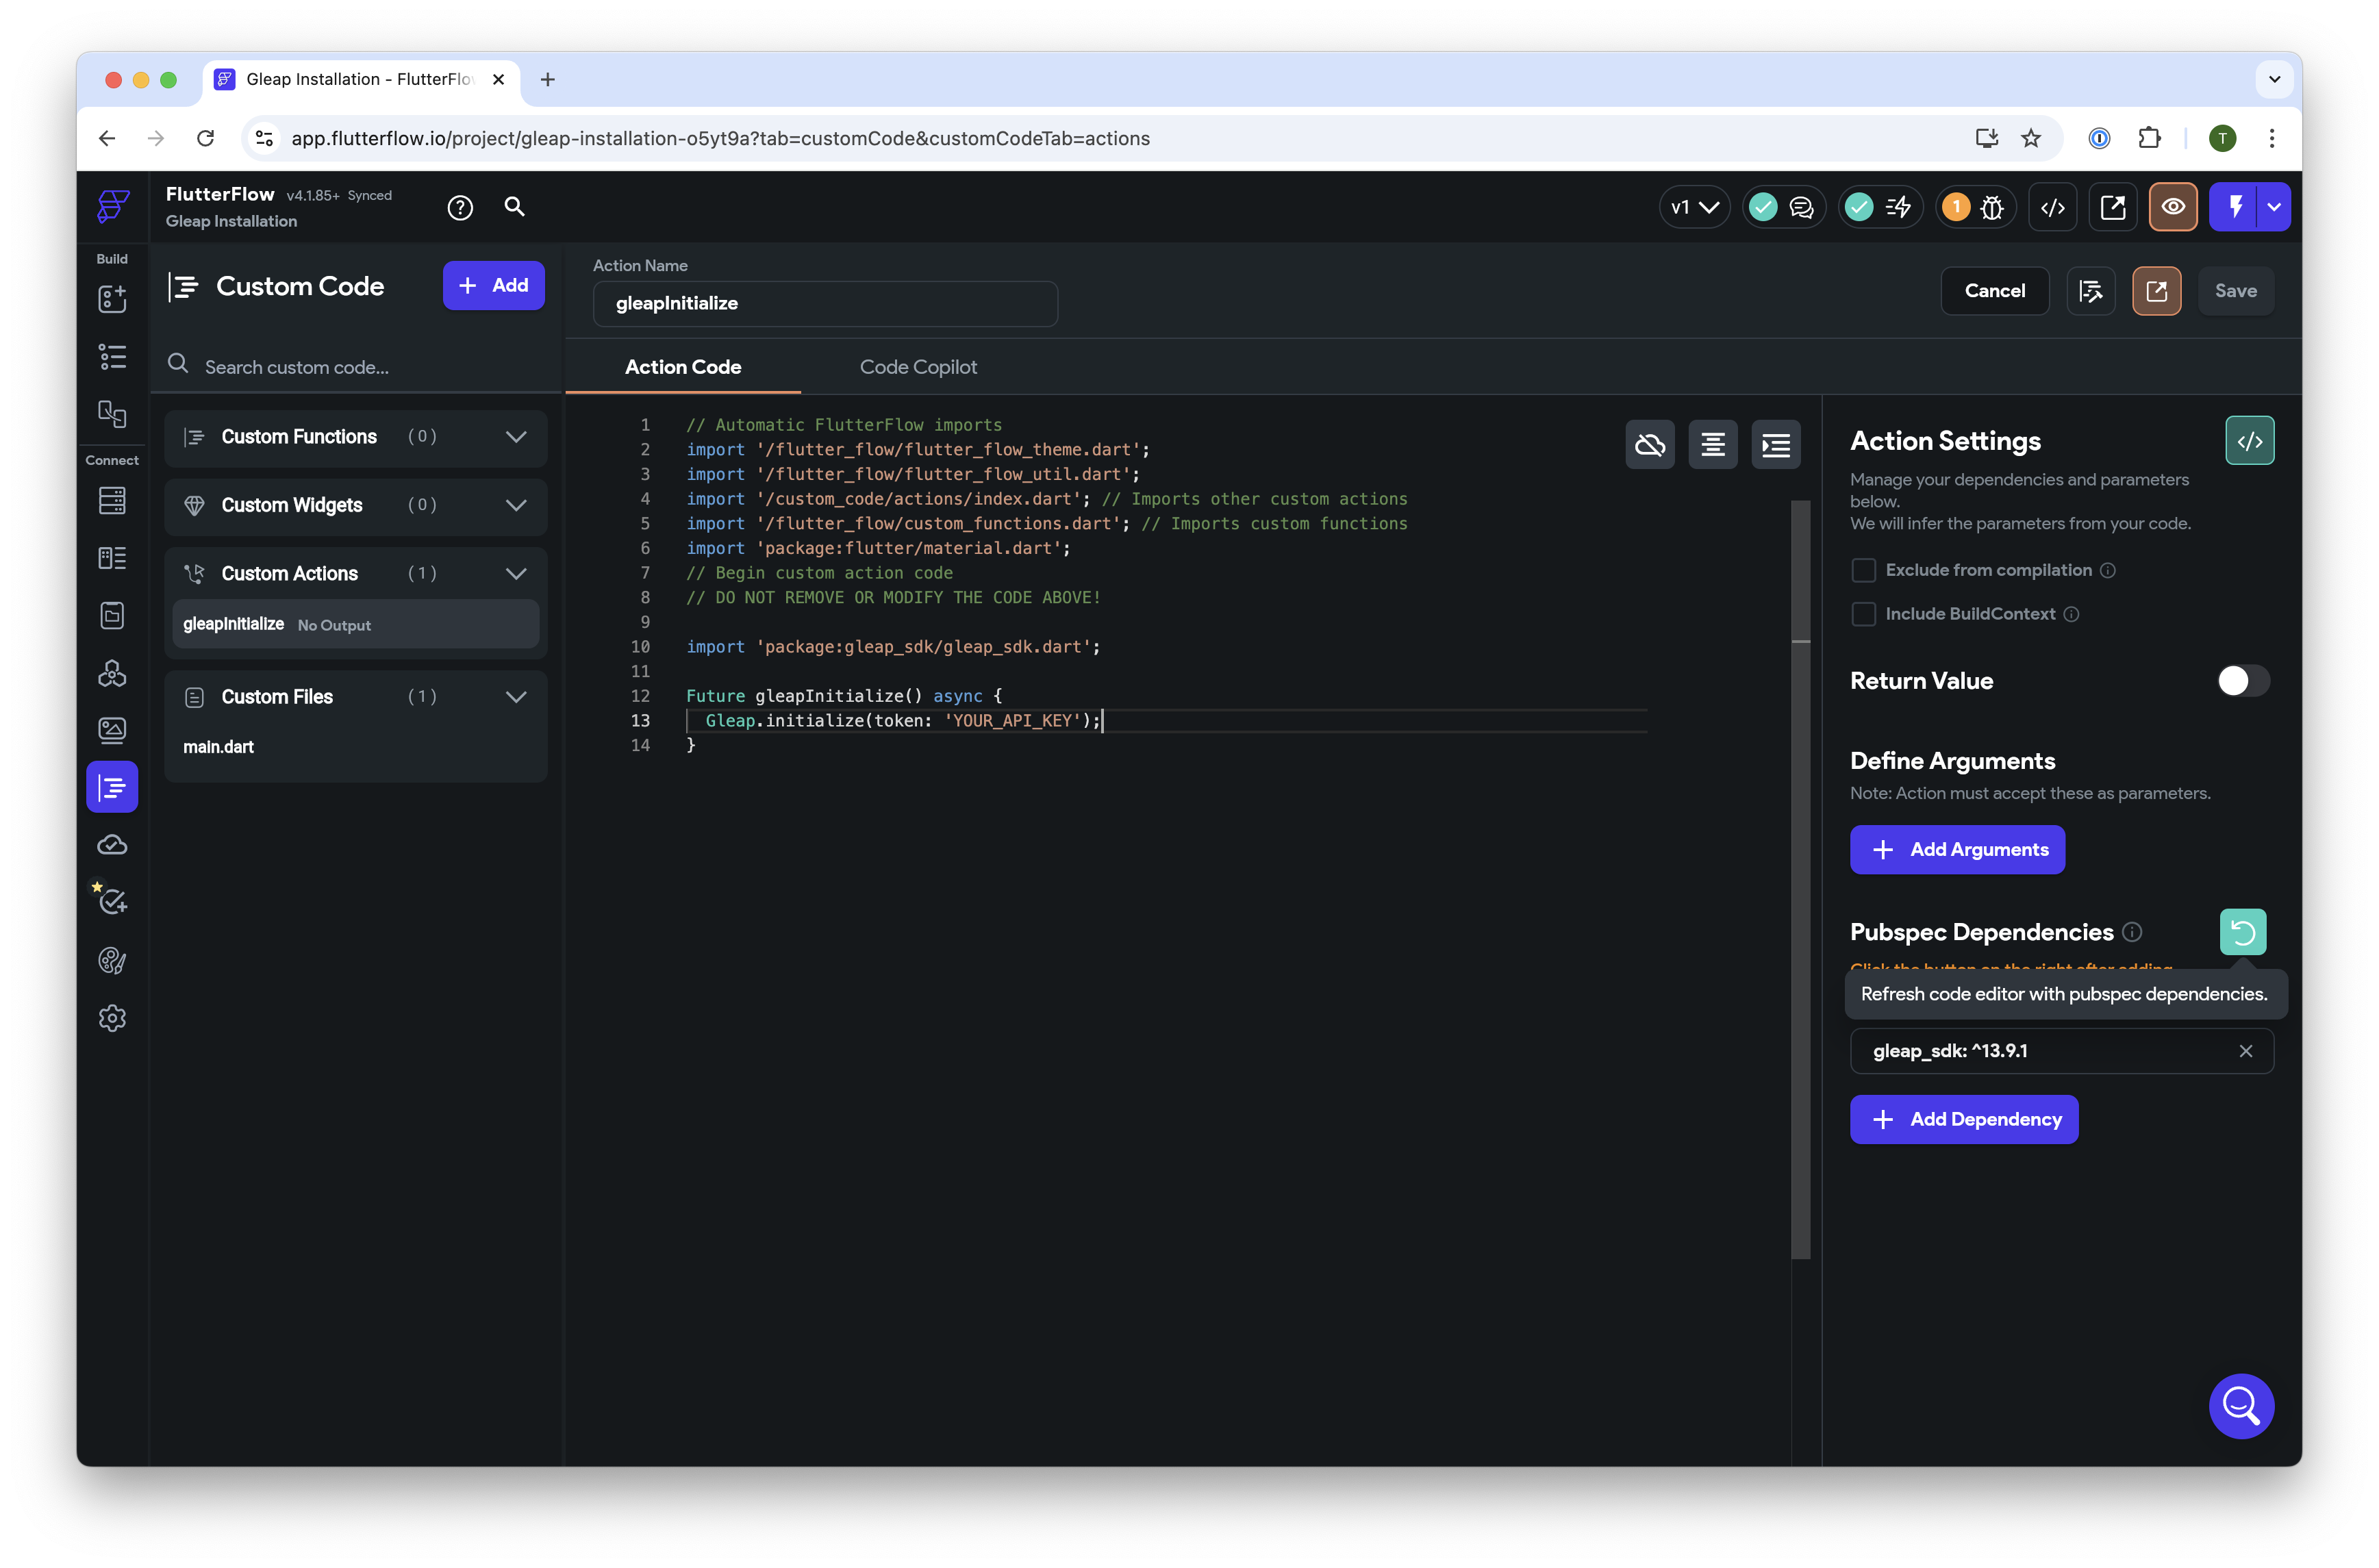The width and height of the screenshot is (2379, 1568).
Task: Open the Media Assets sidebar icon
Action: 112,730
